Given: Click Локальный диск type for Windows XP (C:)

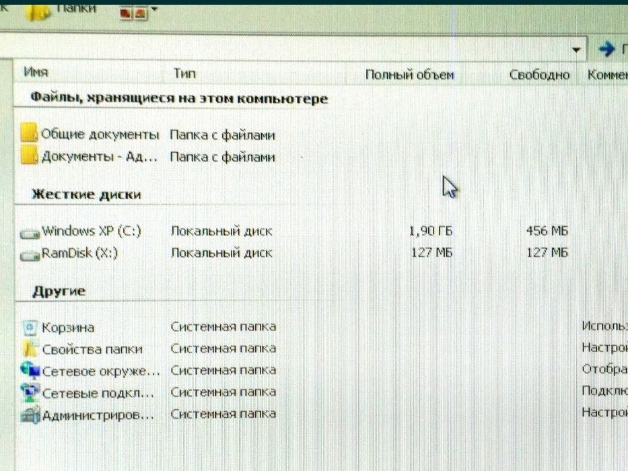Looking at the screenshot, I should [x=221, y=231].
